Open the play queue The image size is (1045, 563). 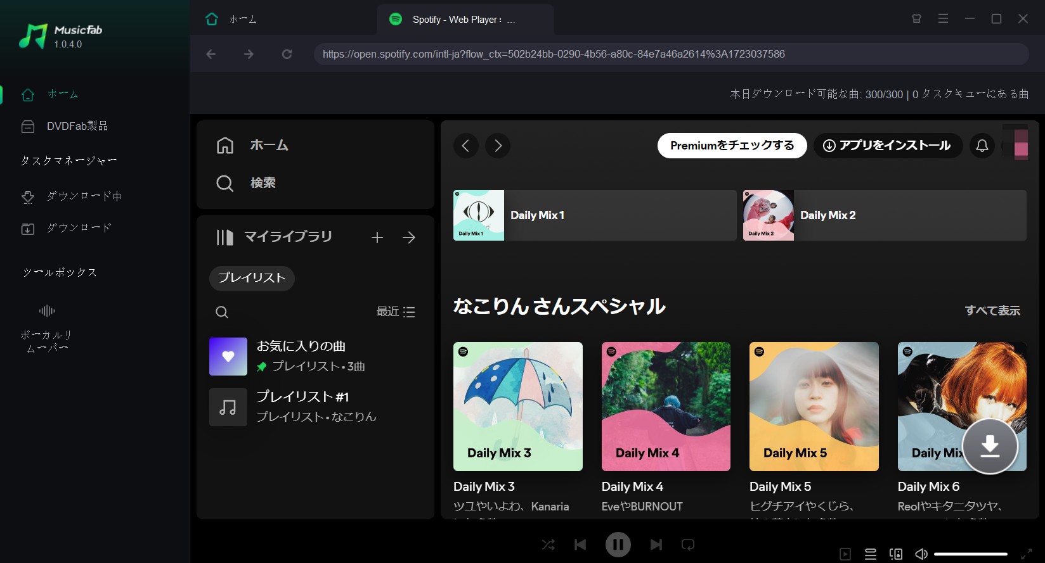click(x=871, y=554)
